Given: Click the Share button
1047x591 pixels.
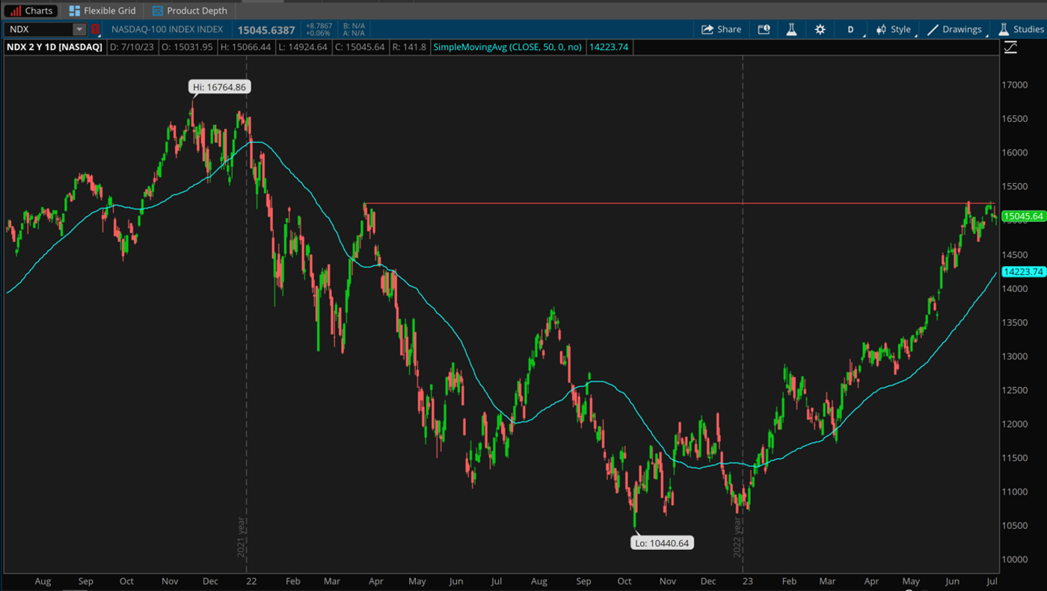Looking at the screenshot, I should [x=721, y=29].
